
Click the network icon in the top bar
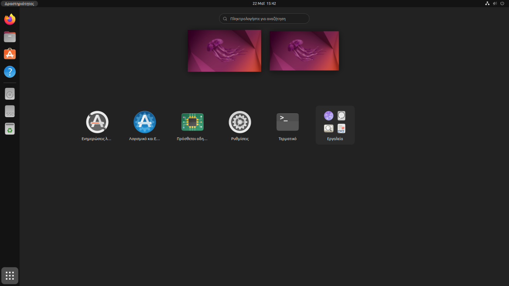click(487, 4)
